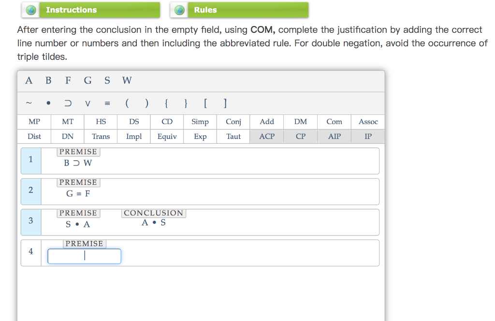Click line number 3 in the proof
495x321 pixels.
click(30, 221)
